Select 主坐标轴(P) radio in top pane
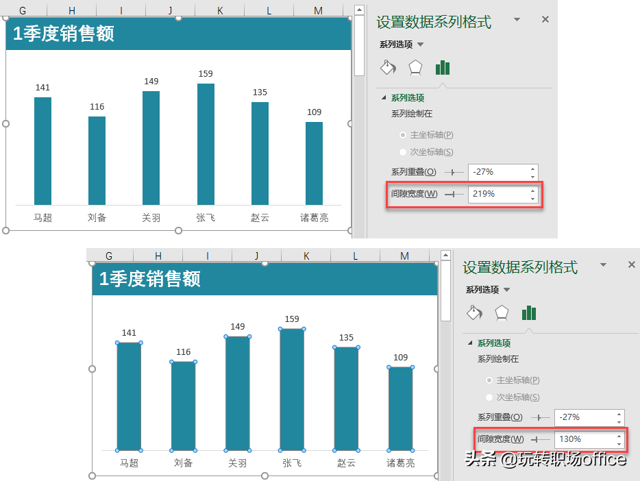The width and height of the screenshot is (640, 481). [x=403, y=134]
